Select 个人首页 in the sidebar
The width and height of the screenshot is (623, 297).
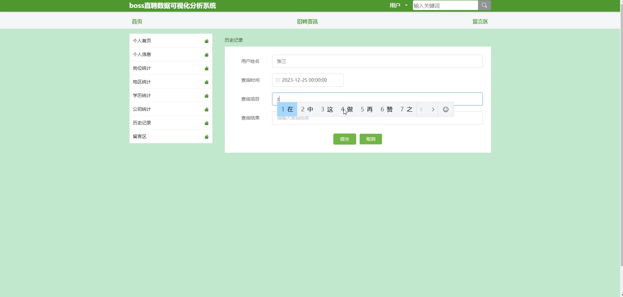tap(171, 41)
